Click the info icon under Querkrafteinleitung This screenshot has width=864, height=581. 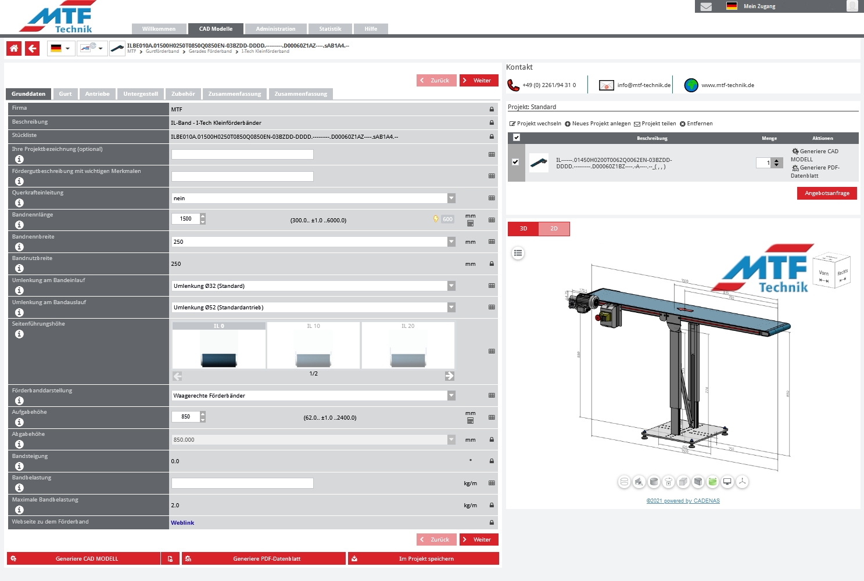coord(19,203)
